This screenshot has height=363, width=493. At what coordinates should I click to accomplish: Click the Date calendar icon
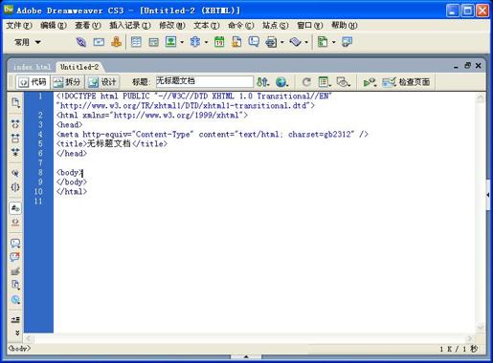tap(219, 42)
